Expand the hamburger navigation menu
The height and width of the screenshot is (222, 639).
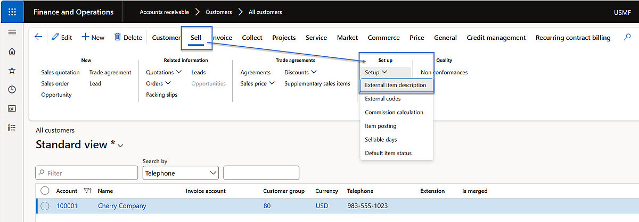12,33
